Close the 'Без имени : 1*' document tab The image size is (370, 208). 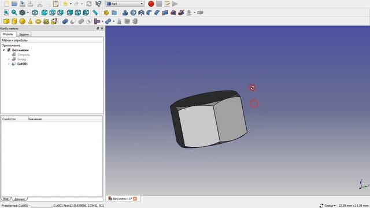click(135, 199)
